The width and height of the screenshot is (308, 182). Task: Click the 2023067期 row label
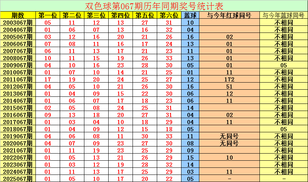[x=18, y=164]
